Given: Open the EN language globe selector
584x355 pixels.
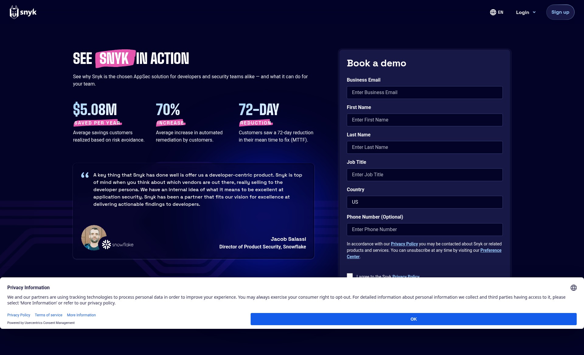Looking at the screenshot, I should point(496,12).
